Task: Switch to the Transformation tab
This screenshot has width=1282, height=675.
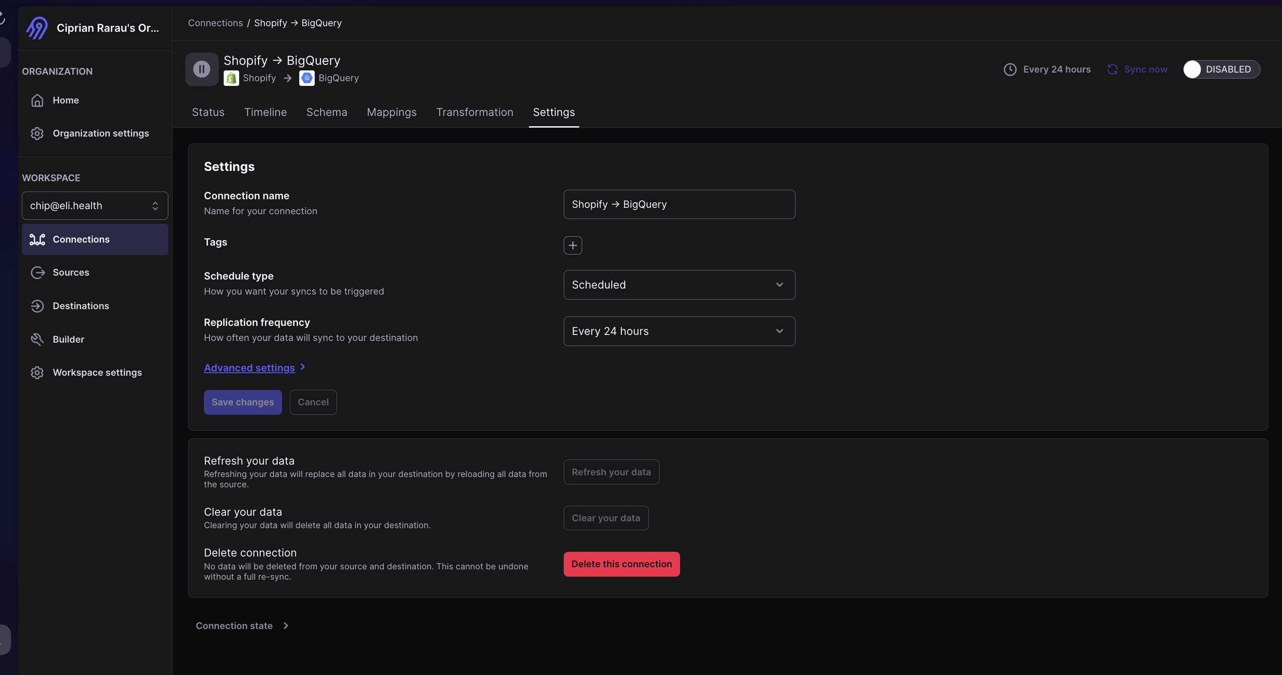Action: click(x=475, y=112)
